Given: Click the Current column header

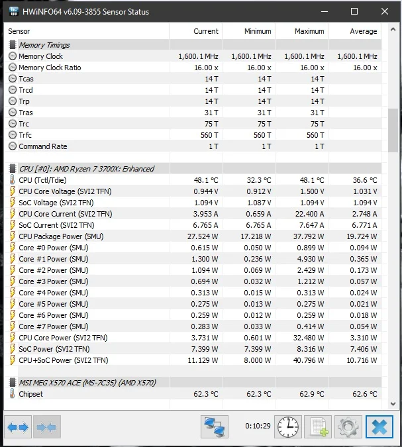Looking at the screenshot, I should point(196,31).
